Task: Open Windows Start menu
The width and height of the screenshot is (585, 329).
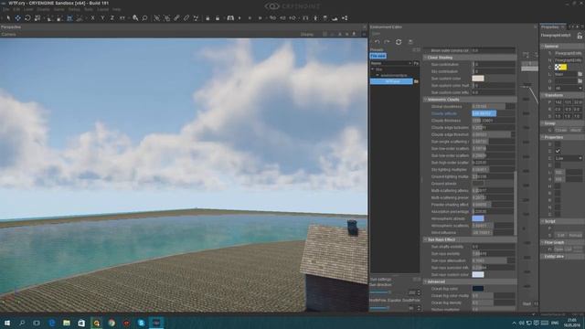Action: (6, 323)
